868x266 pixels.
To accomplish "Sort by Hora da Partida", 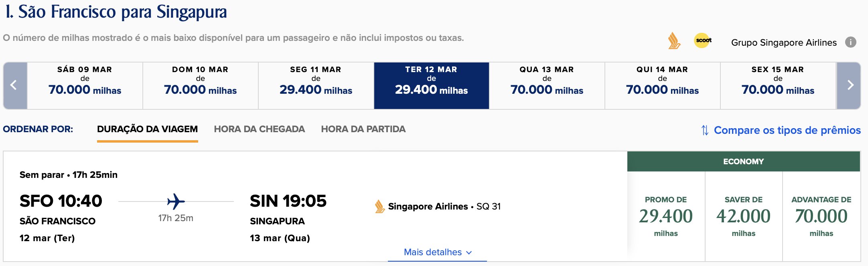I will click(x=363, y=129).
